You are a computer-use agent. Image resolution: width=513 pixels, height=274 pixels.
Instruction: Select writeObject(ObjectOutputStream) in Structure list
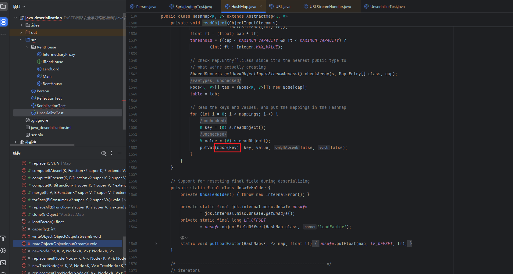[x=66, y=237]
